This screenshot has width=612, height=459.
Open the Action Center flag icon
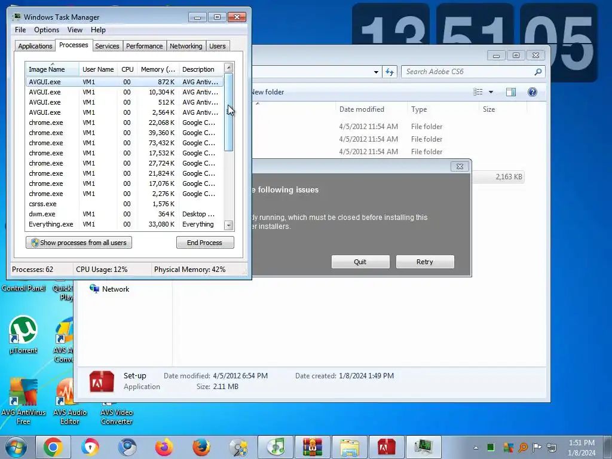[x=537, y=447]
